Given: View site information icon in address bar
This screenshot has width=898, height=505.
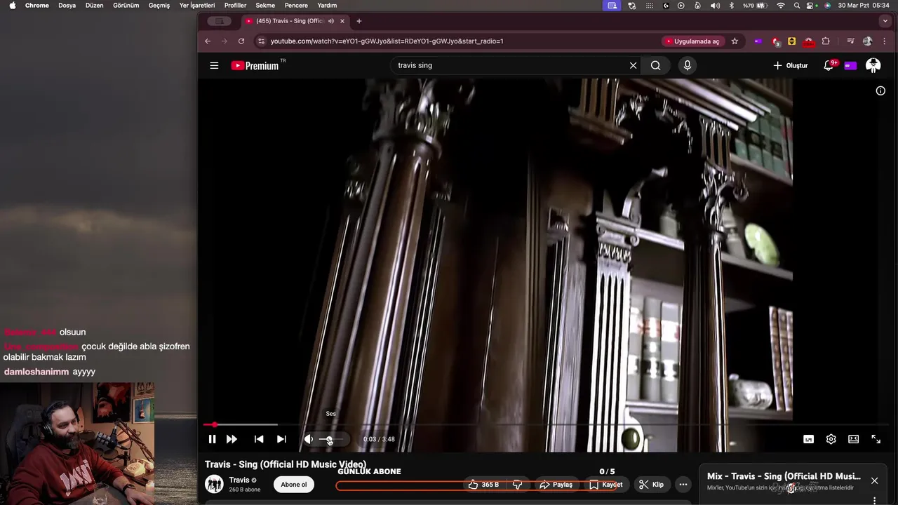Looking at the screenshot, I should (x=261, y=41).
